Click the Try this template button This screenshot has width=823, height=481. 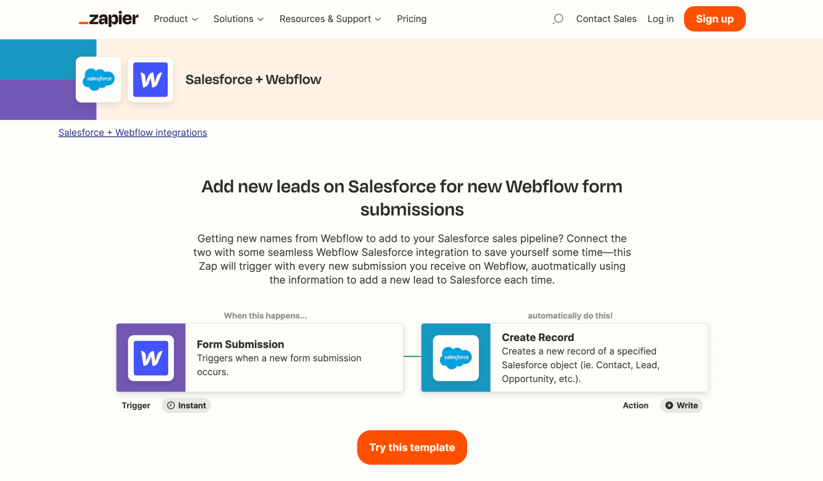411,447
